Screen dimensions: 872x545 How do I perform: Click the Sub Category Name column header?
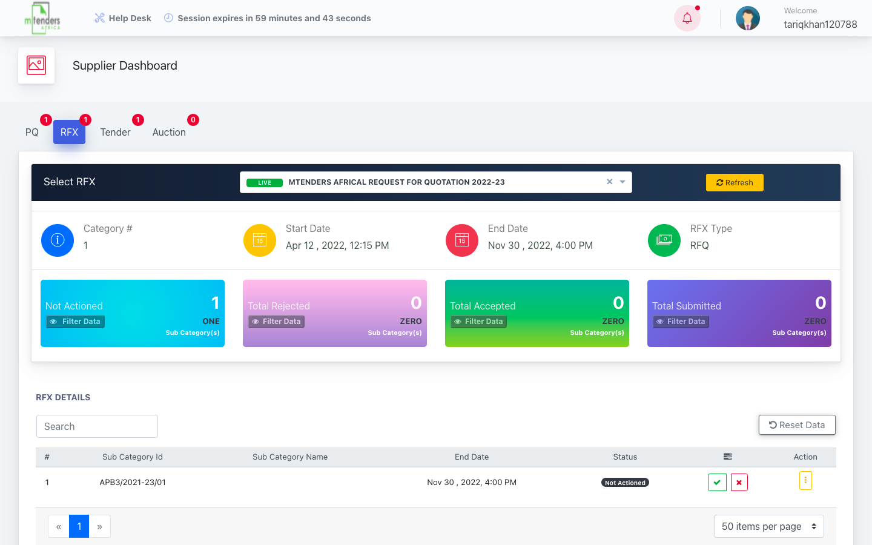(x=290, y=457)
